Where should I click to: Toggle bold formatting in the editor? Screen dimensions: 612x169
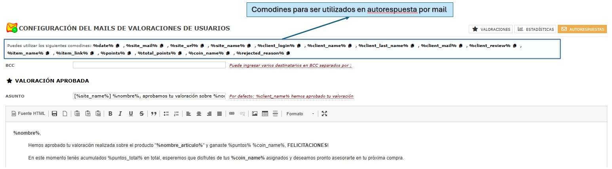pos(110,114)
